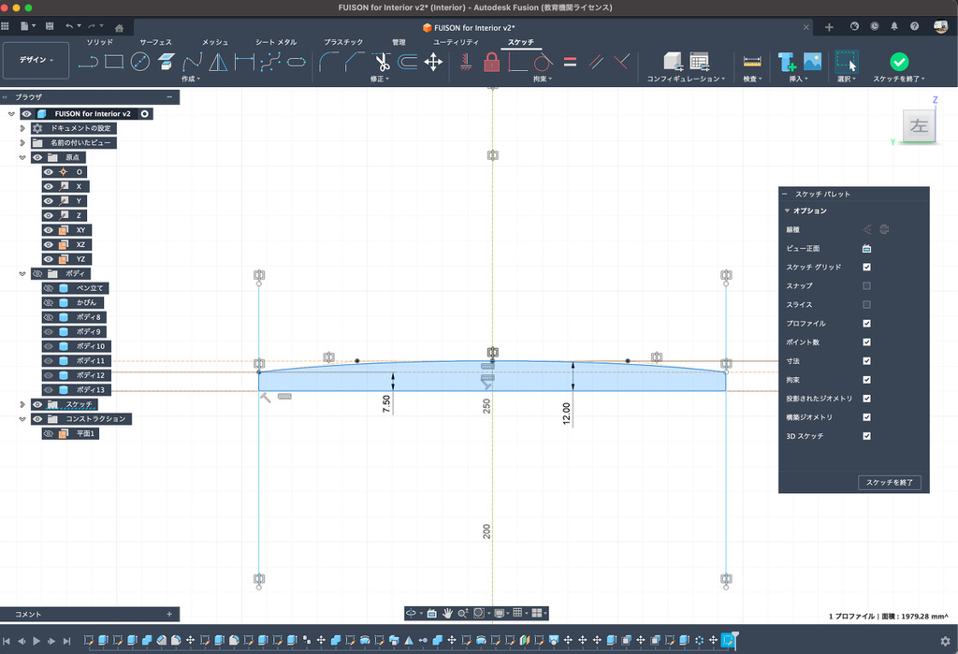
Task: Click the Measure ruler icon under 検査
Action: pos(751,62)
